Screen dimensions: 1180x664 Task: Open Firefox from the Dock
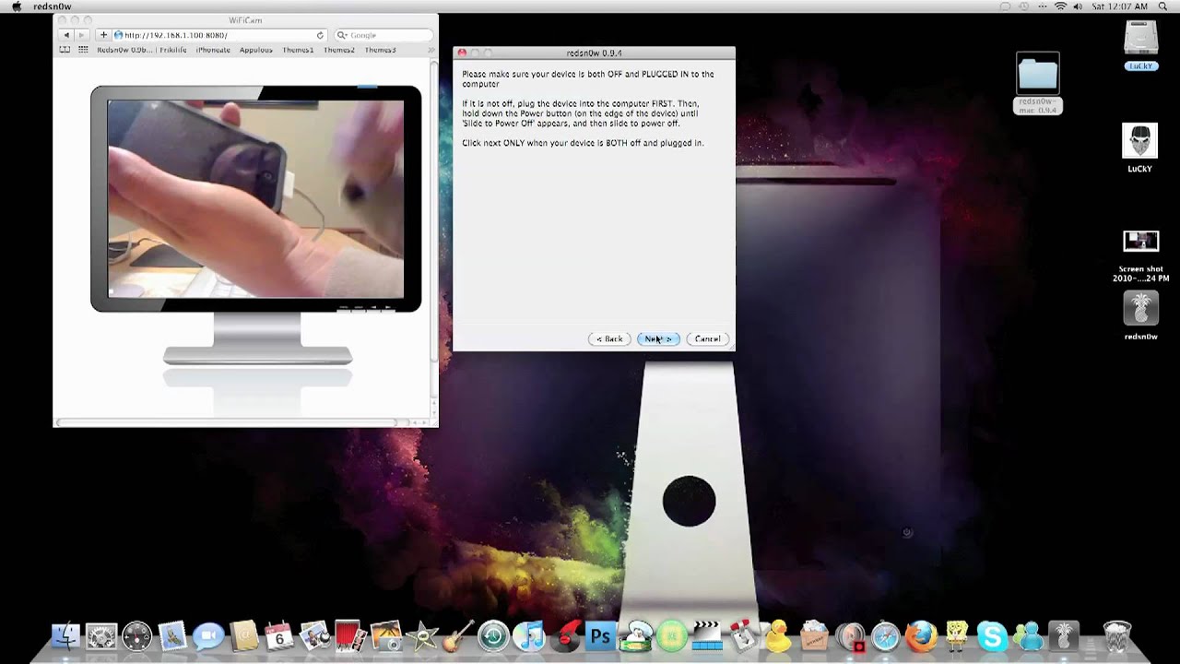[x=921, y=635]
